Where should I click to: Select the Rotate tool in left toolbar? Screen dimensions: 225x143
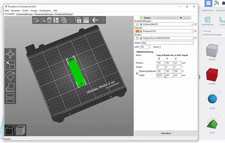(x=10, y=76)
